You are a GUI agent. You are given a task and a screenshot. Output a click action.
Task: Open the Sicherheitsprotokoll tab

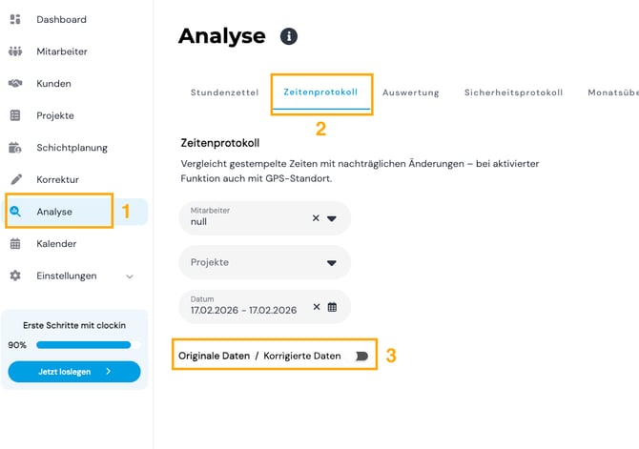(x=513, y=92)
